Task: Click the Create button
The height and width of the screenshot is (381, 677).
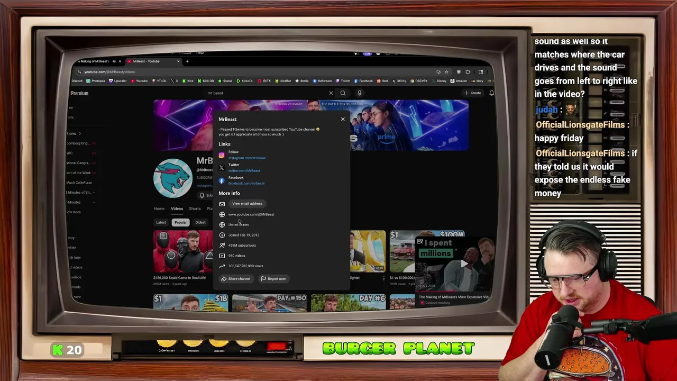Action: 472,93
